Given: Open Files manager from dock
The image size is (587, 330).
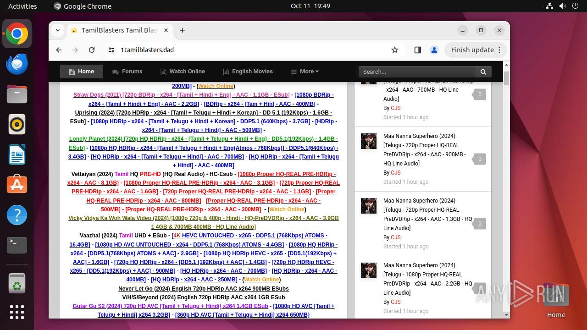Looking at the screenshot, I should (x=17, y=94).
